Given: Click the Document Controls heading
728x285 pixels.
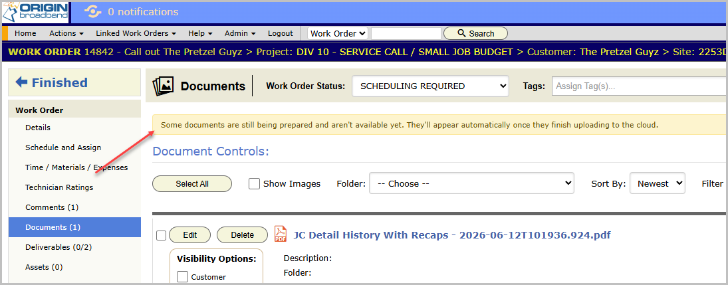Looking at the screenshot, I should [x=211, y=151].
